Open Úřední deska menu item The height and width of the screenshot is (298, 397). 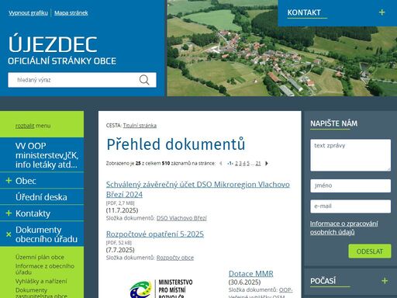[x=41, y=197]
